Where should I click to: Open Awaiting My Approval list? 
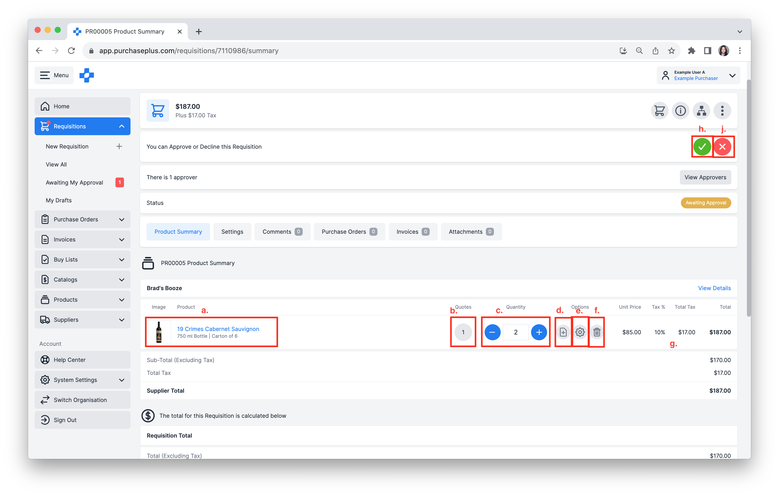pos(74,183)
